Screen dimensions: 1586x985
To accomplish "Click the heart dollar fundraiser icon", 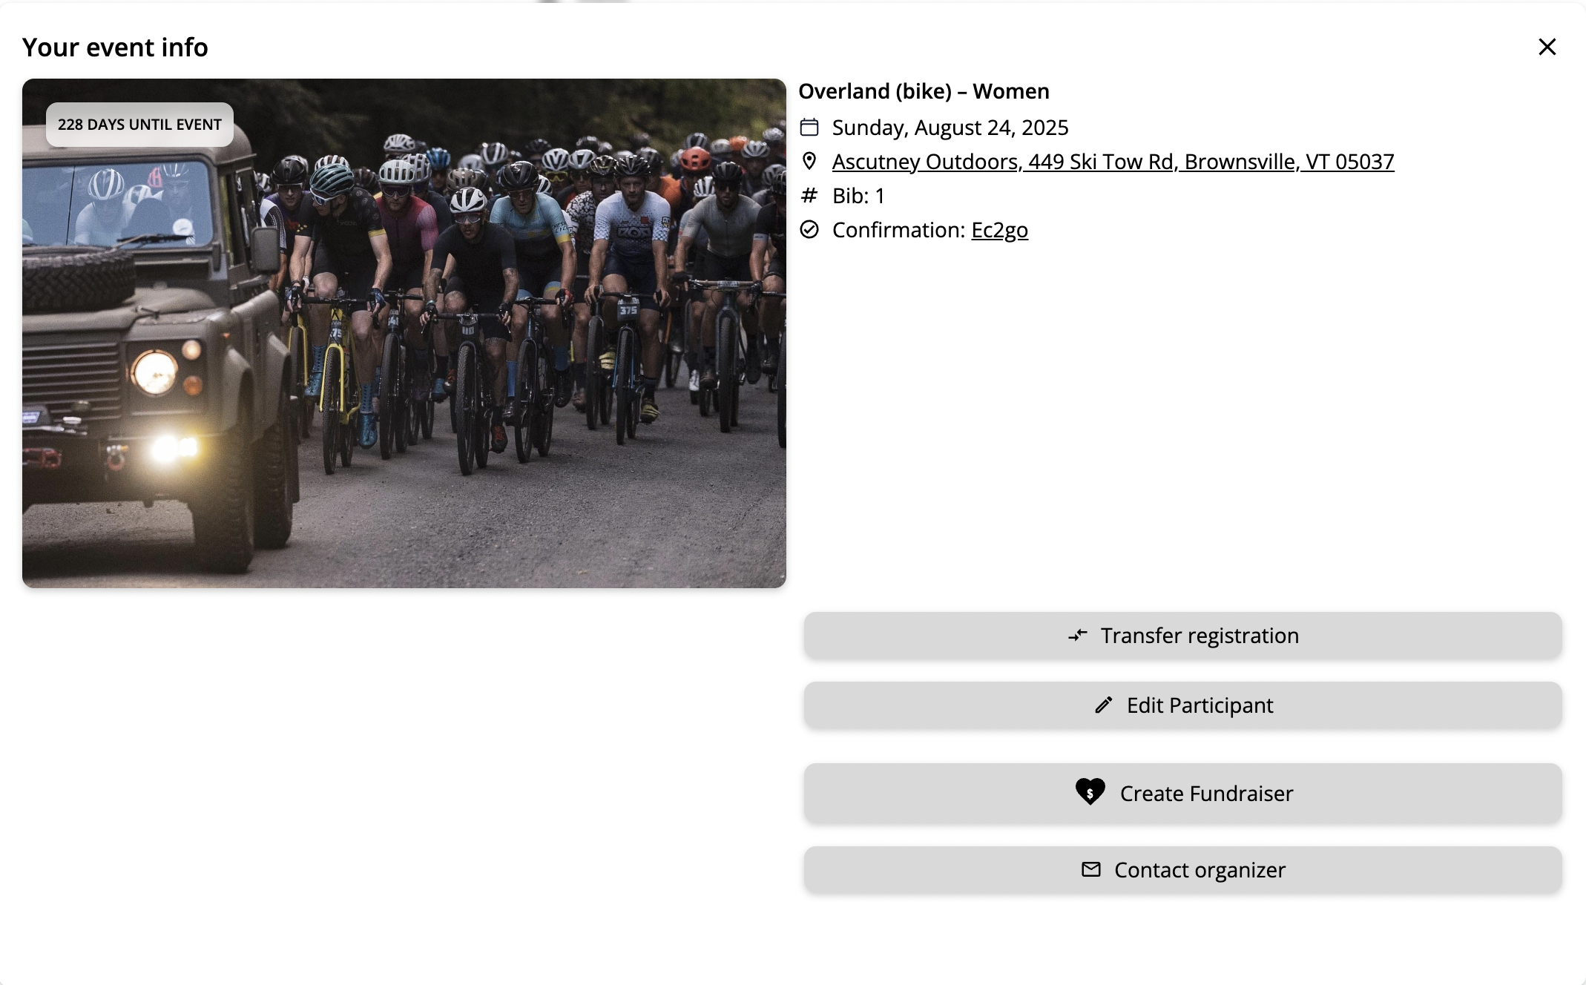I will (1090, 792).
